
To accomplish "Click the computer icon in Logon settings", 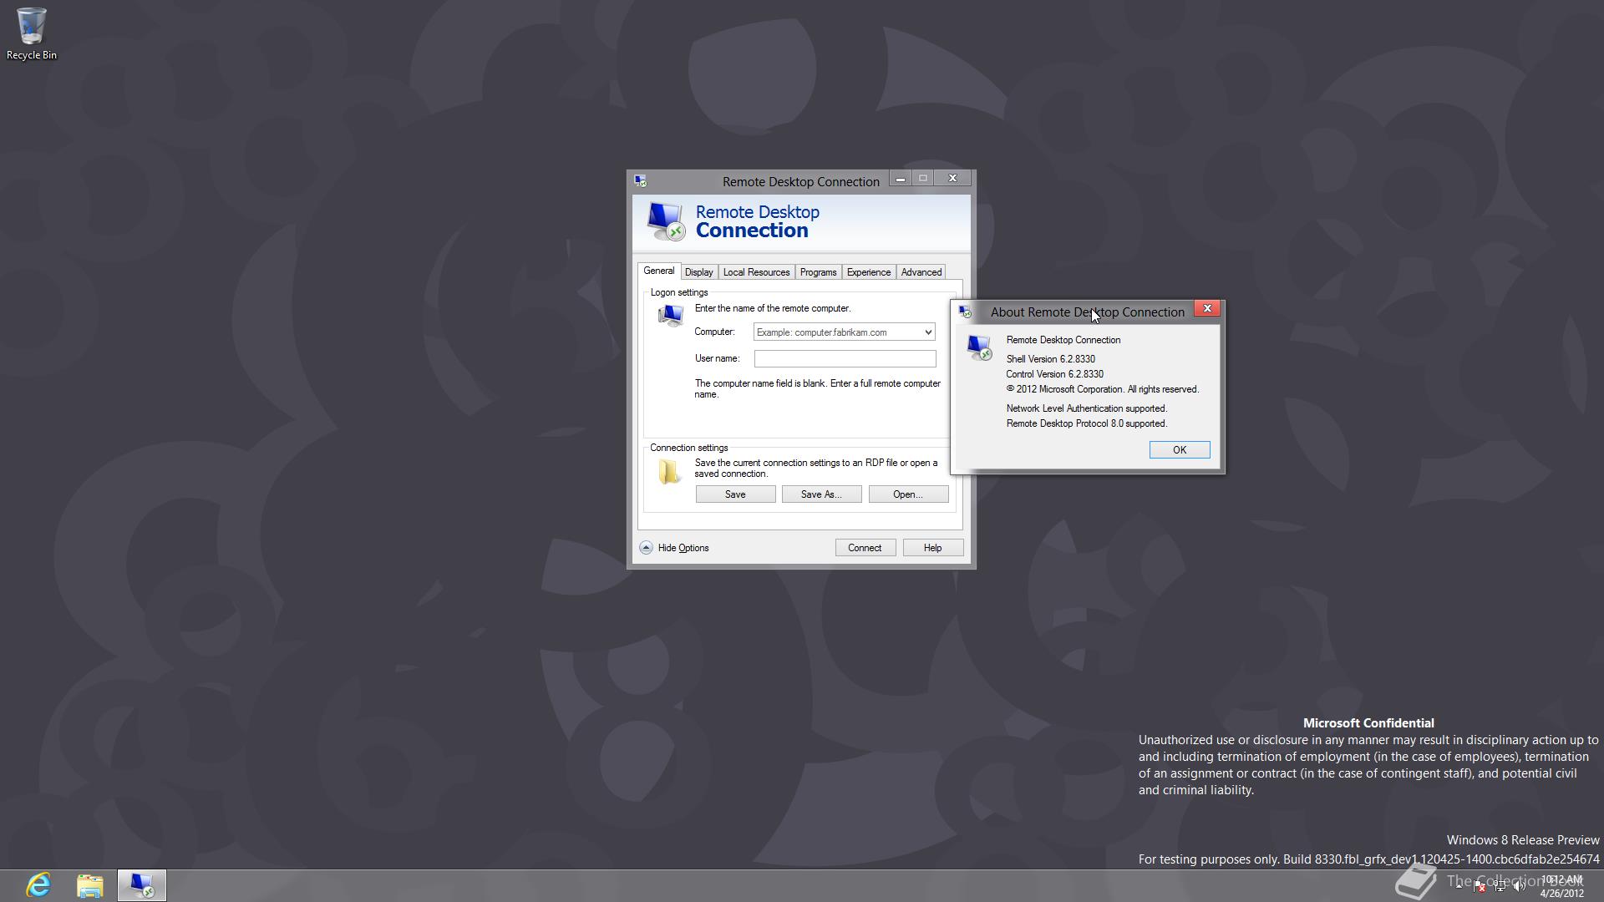I will pyautogui.click(x=671, y=315).
